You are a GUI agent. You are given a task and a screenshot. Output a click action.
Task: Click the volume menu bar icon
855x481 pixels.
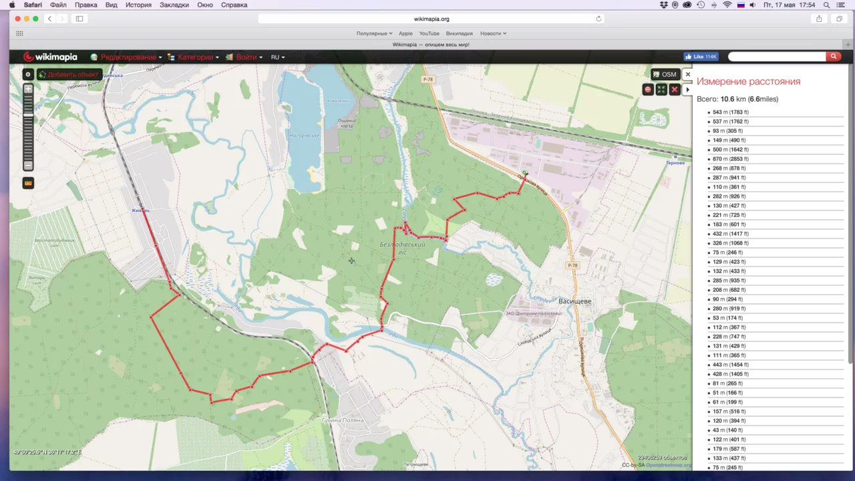753,5
